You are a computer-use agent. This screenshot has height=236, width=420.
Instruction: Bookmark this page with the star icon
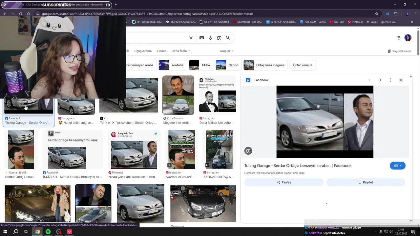(377, 14)
